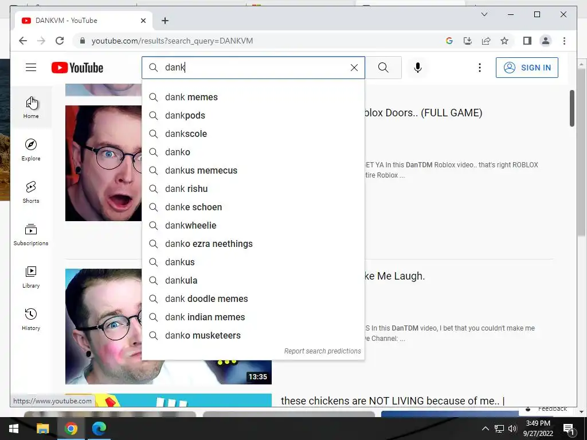Start voice search with the microphone
The image size is (587, 440).
point(418,68)
